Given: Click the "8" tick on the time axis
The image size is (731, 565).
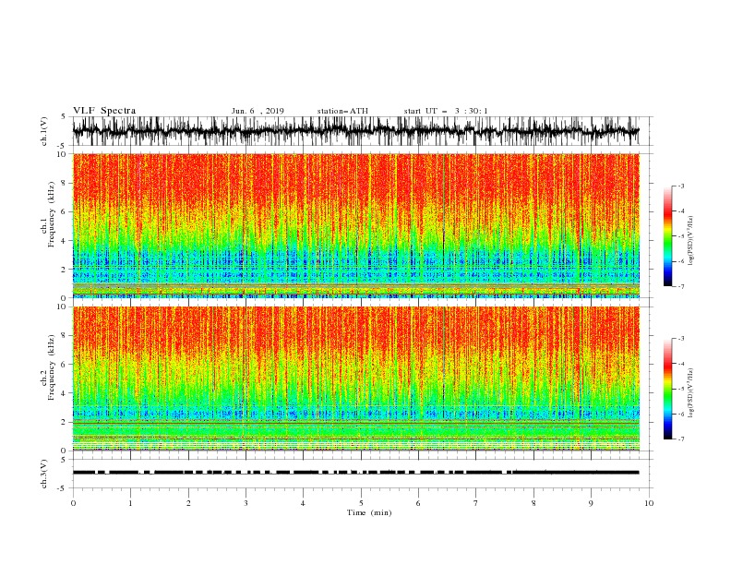Looking at the screenshot, I should point(533,503).
